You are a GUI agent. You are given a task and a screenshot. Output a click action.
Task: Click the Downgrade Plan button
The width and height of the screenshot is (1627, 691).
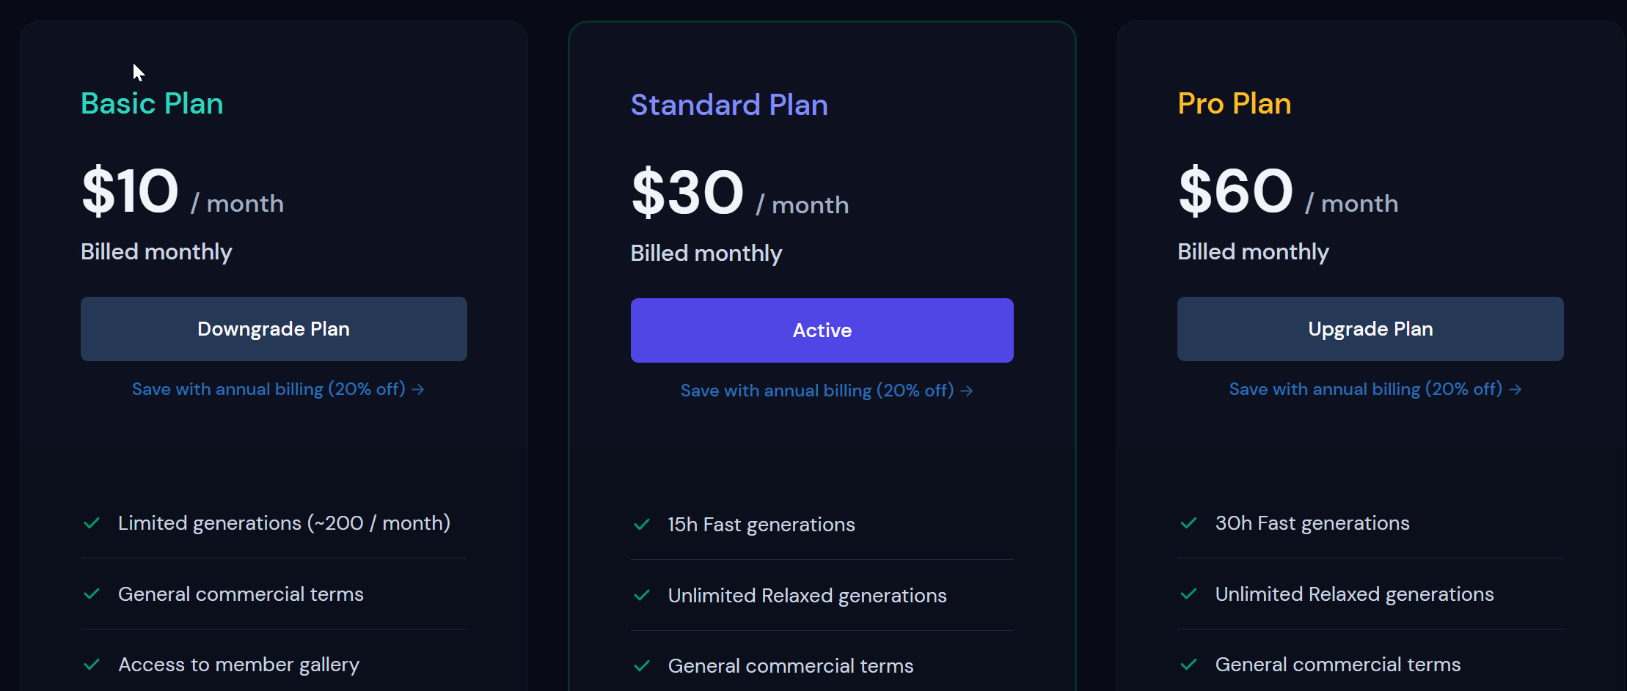(x=274, y=329)
